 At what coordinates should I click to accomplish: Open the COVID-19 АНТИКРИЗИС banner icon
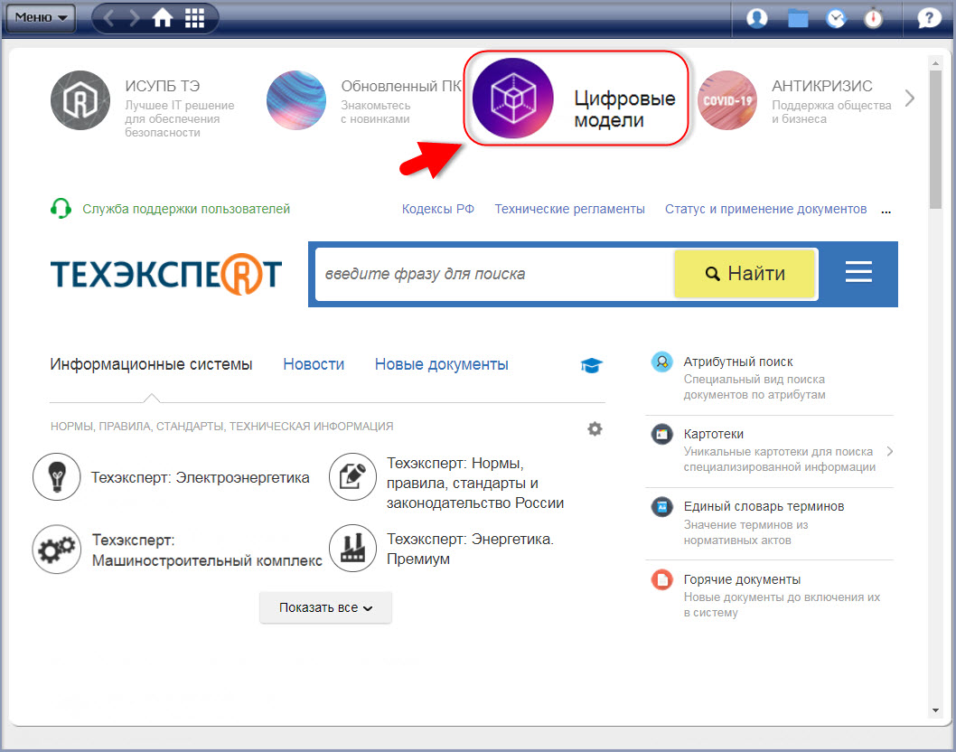click(x=727, y=100)
